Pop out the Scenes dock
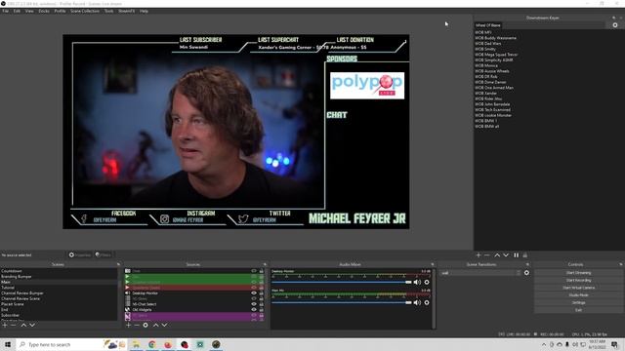Screen dimensions: 625x351 point(118,264)
